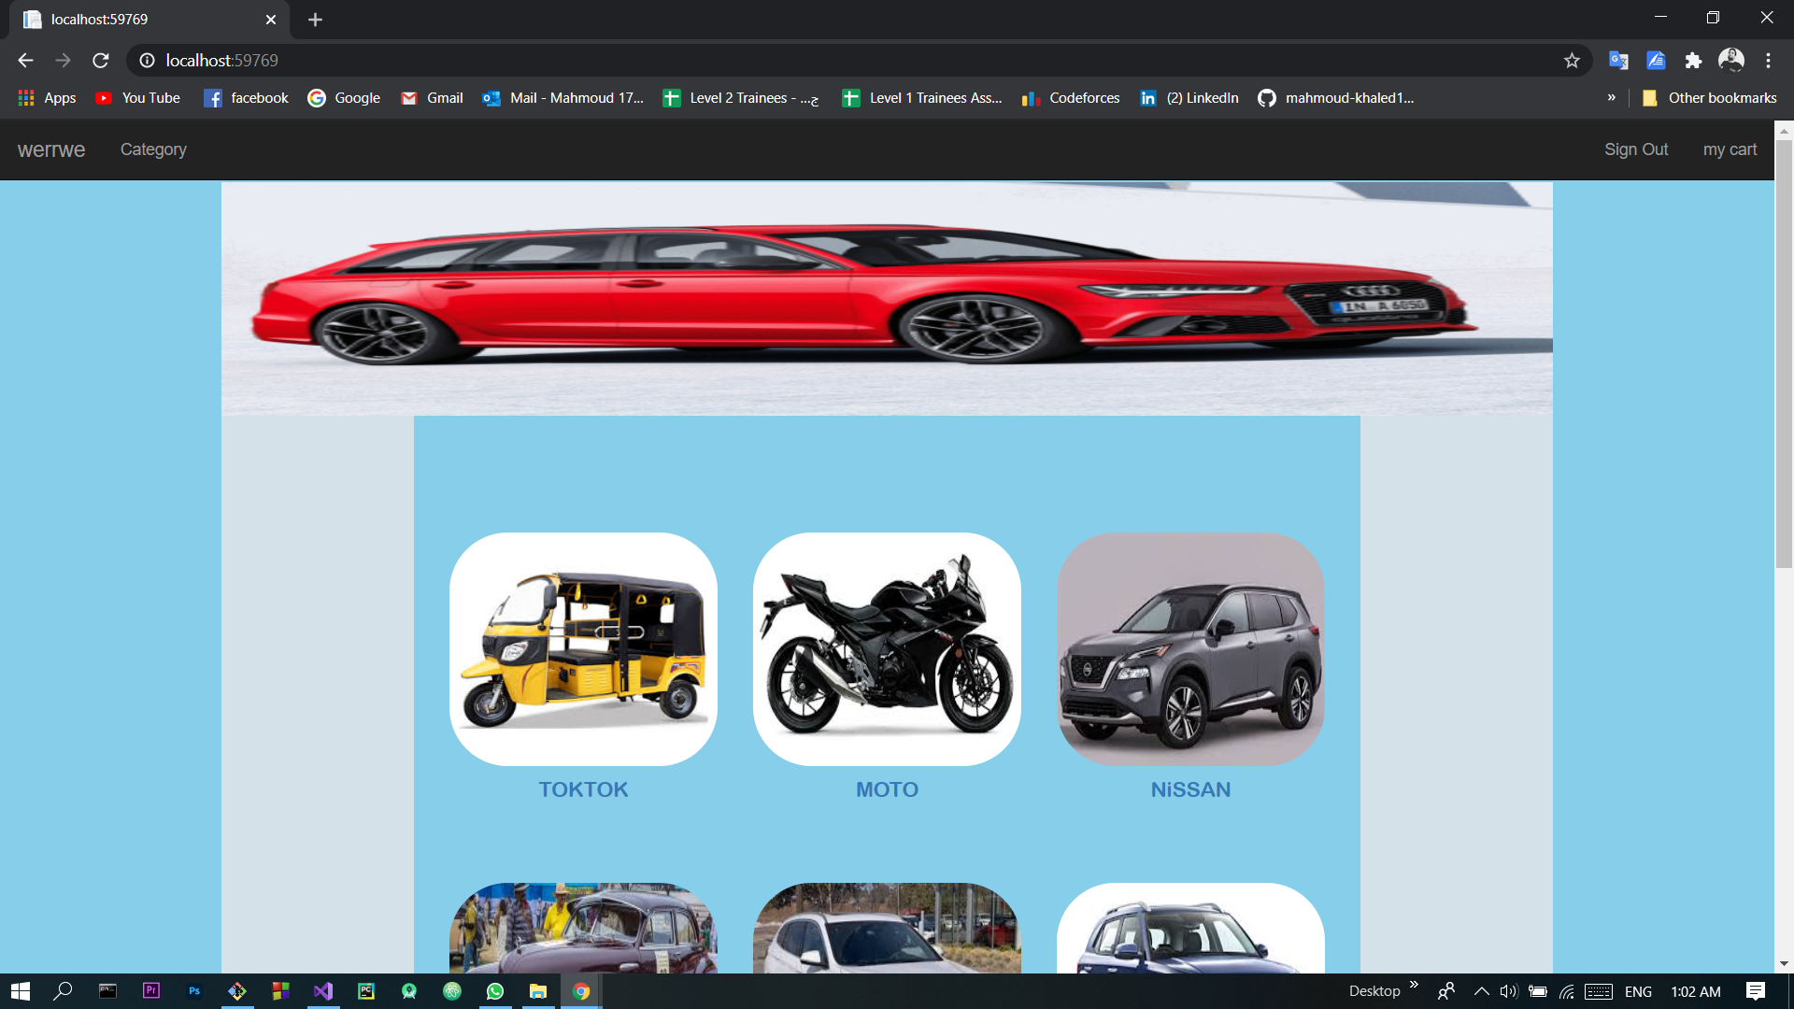Open command prompt taskbar icon
The image size is (1794, 1009).
coord(107,991)
